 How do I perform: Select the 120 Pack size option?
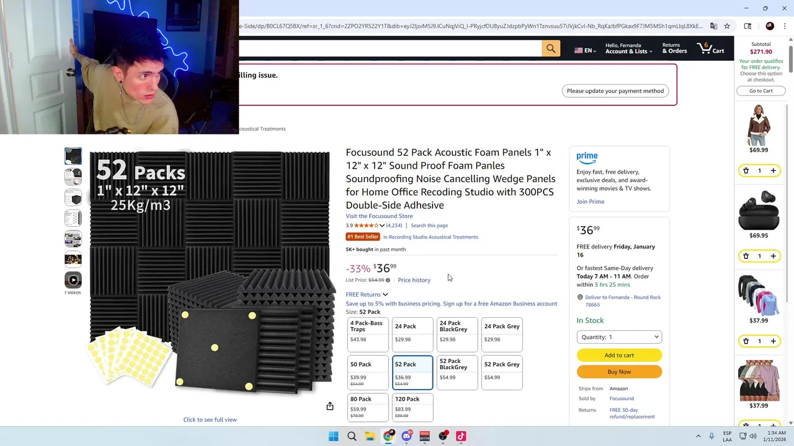point(413,408)
